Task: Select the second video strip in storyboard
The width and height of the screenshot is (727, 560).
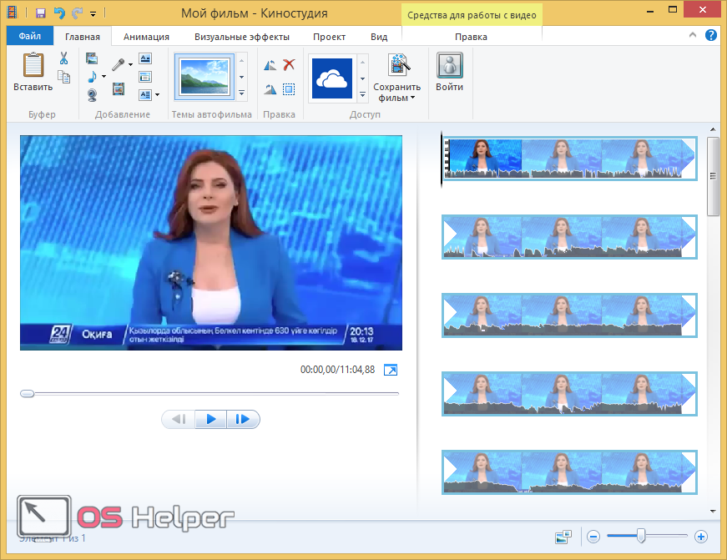Action: pos(568,236)
